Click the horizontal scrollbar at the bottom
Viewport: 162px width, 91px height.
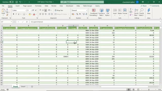coord(125,86)
